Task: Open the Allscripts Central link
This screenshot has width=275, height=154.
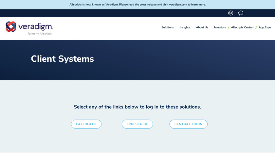Action: [x=242, y=27]
